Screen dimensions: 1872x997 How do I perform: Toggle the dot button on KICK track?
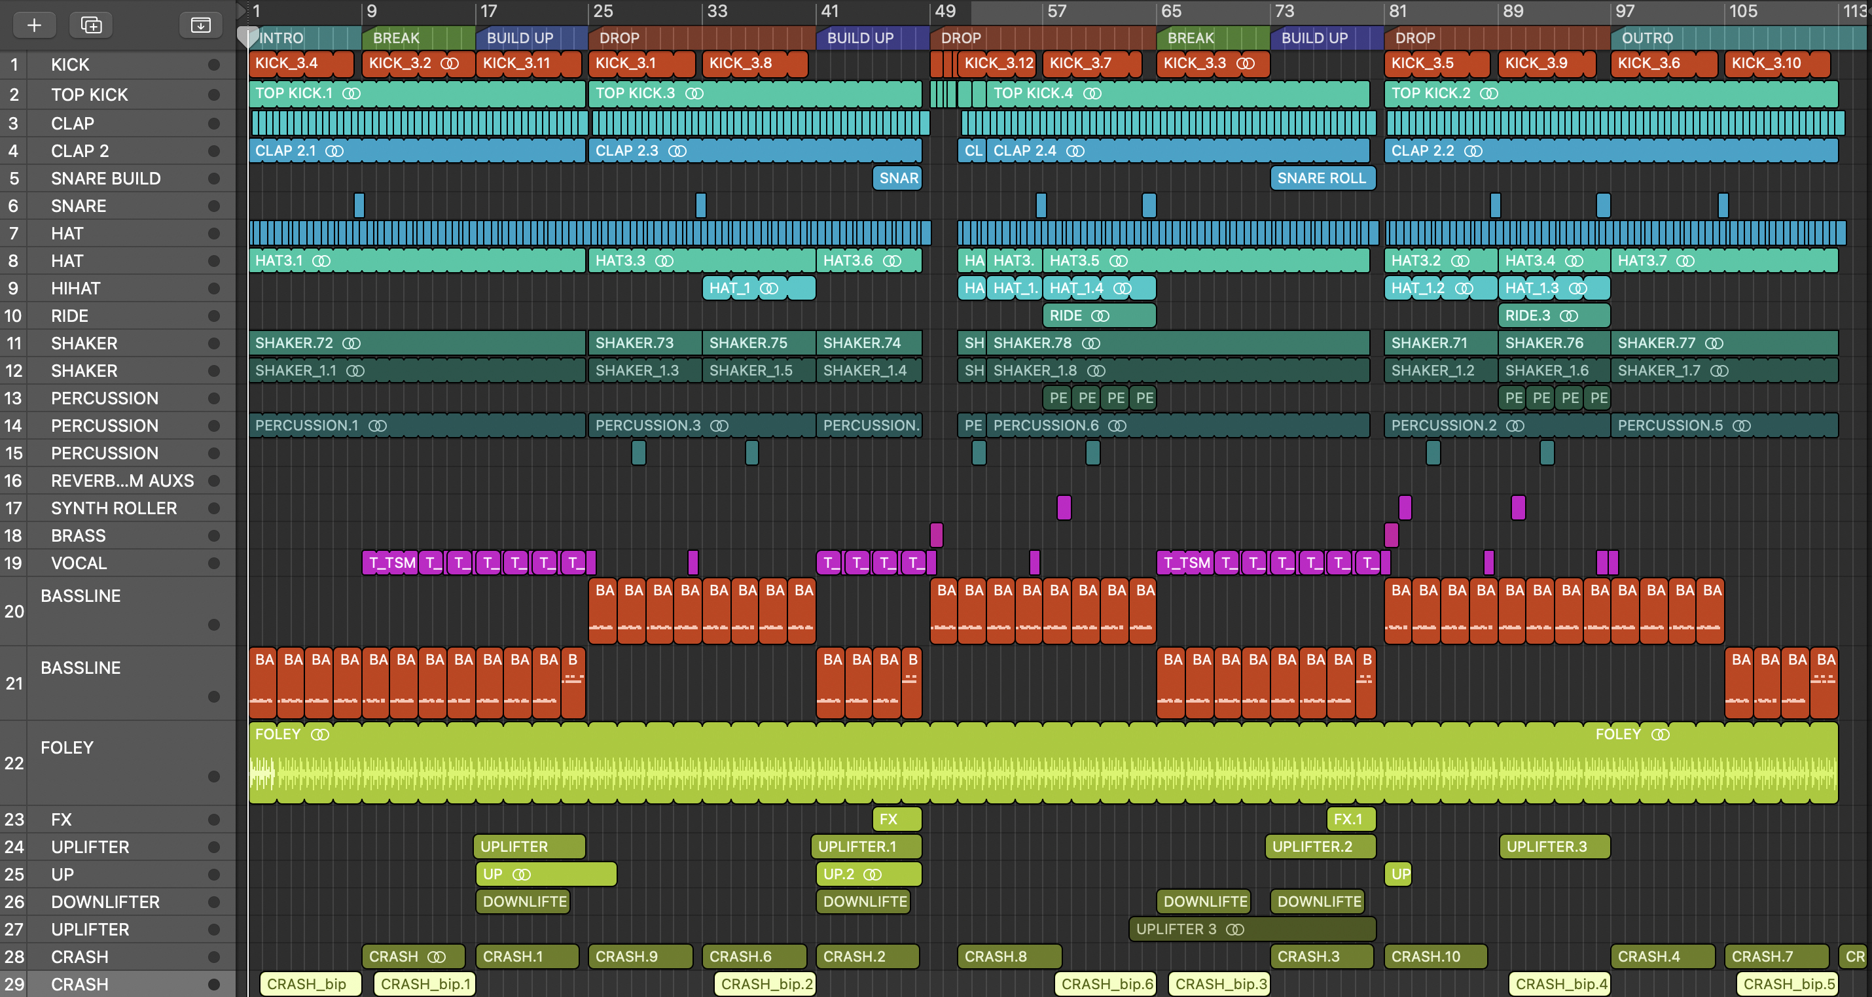213,65
